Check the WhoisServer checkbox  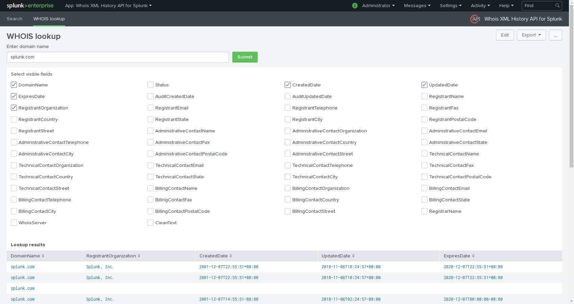(x=14, y=223)
